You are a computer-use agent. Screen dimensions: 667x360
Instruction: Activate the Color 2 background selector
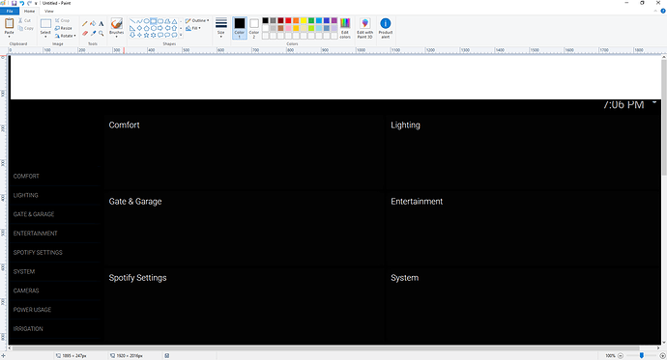click(x=254, y=28)
